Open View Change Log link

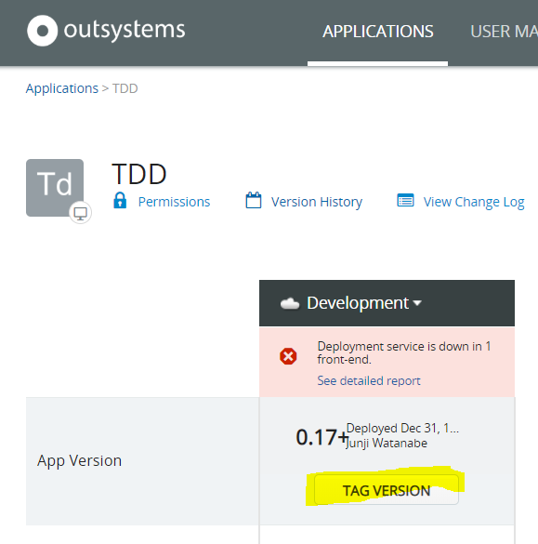click(474, 202)
